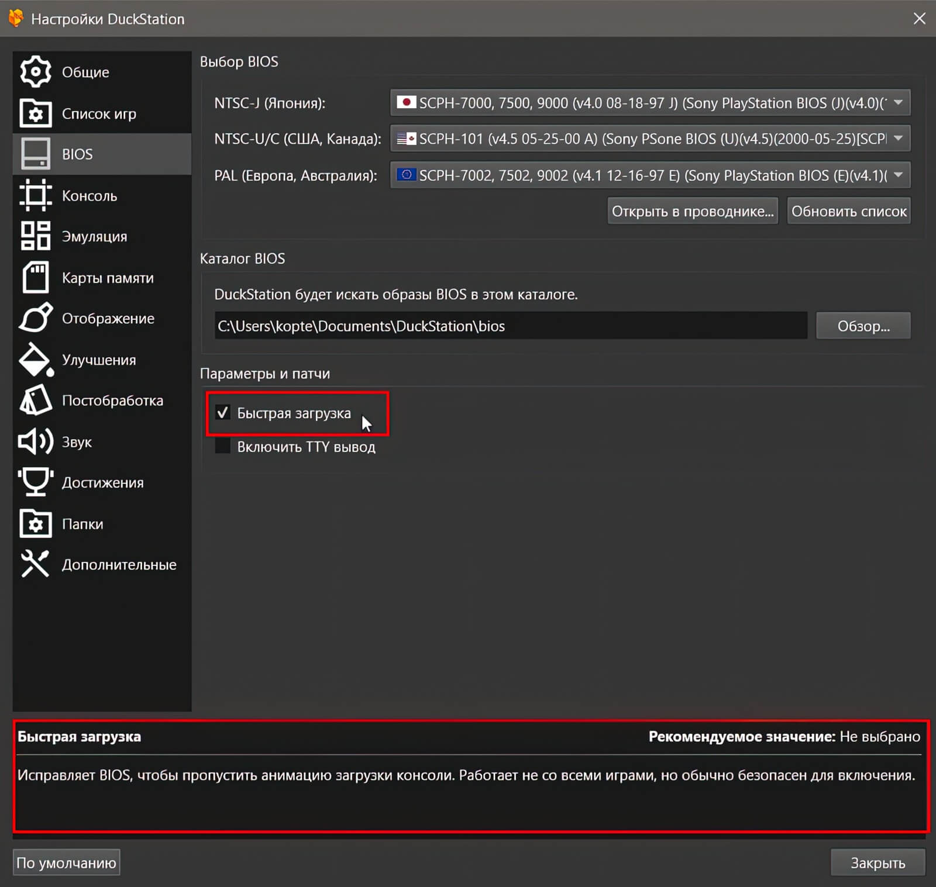Viewport: 936px width, 887px height.
Task: Open the Звук settings page
Action: tap(102, 441)
